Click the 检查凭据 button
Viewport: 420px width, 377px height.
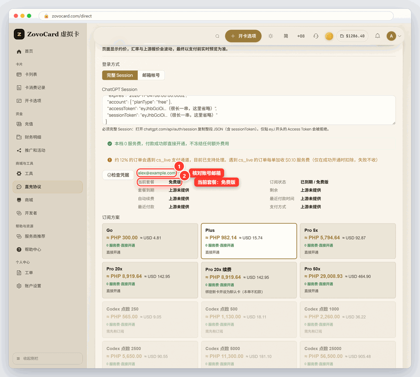118,175
